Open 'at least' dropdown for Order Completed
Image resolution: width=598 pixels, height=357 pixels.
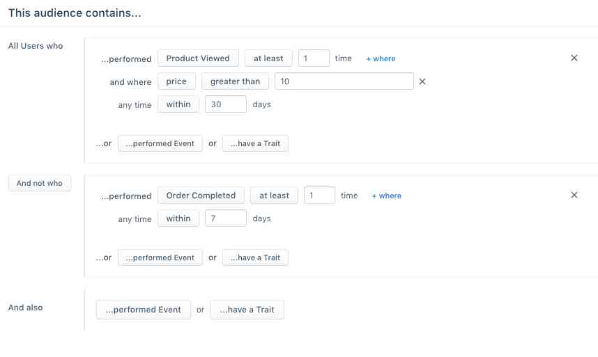coord(274,196)
